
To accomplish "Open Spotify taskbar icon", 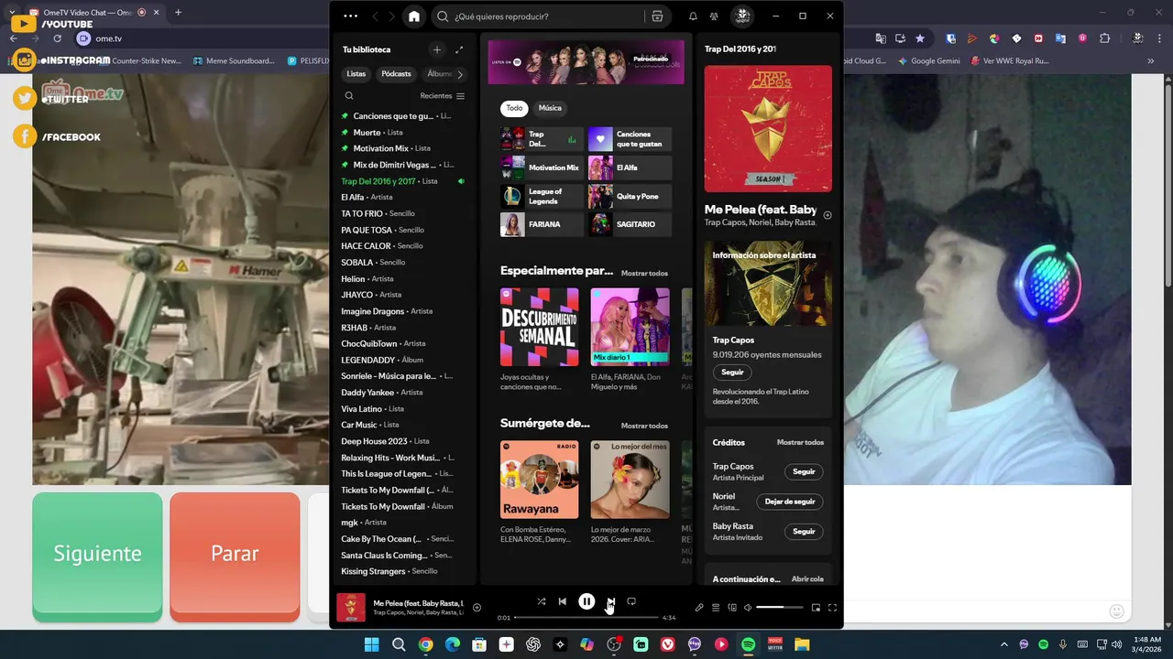I will click(x=748, y=644).
